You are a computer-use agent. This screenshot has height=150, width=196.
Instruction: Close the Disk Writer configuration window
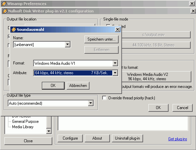point(193,11)
